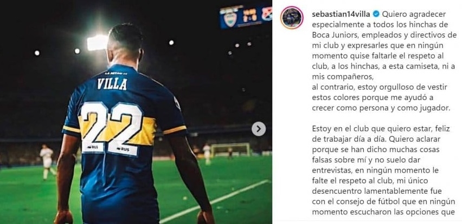Click the goal in the background
The height and width of the screenshot is (224, 462).
[x=230, y=150]
